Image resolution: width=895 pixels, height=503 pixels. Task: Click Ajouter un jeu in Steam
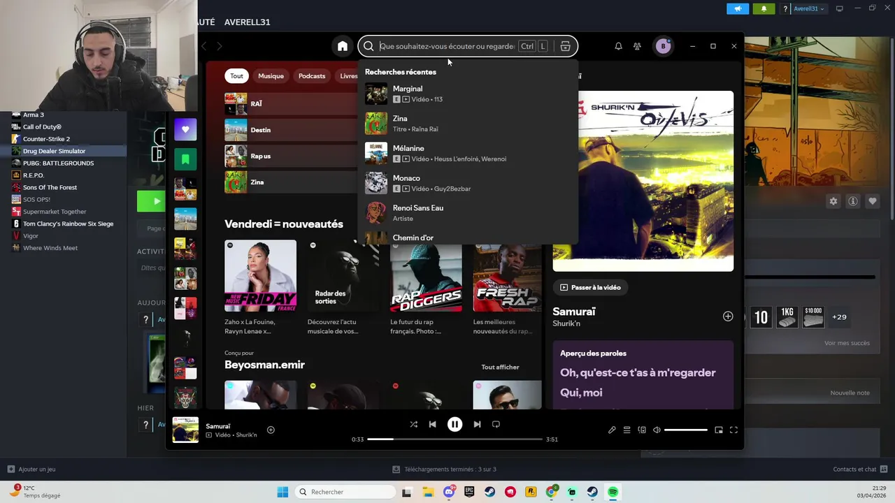pyautogui.click(x=31, y=469)
